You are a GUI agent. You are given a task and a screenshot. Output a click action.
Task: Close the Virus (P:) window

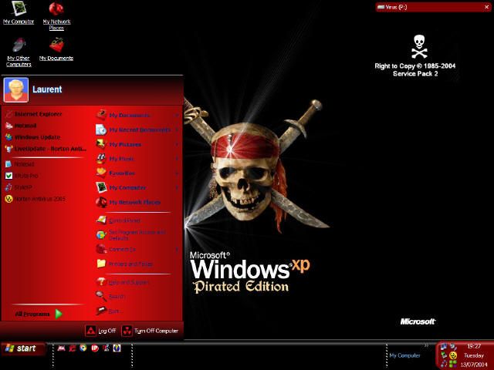point(486,7)
